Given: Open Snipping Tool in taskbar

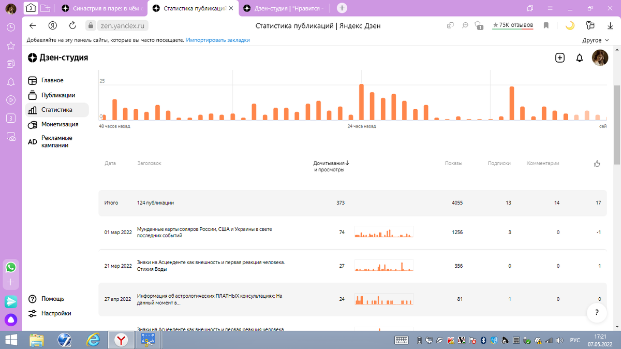Looking at the screenshot, I should [149, 340].
